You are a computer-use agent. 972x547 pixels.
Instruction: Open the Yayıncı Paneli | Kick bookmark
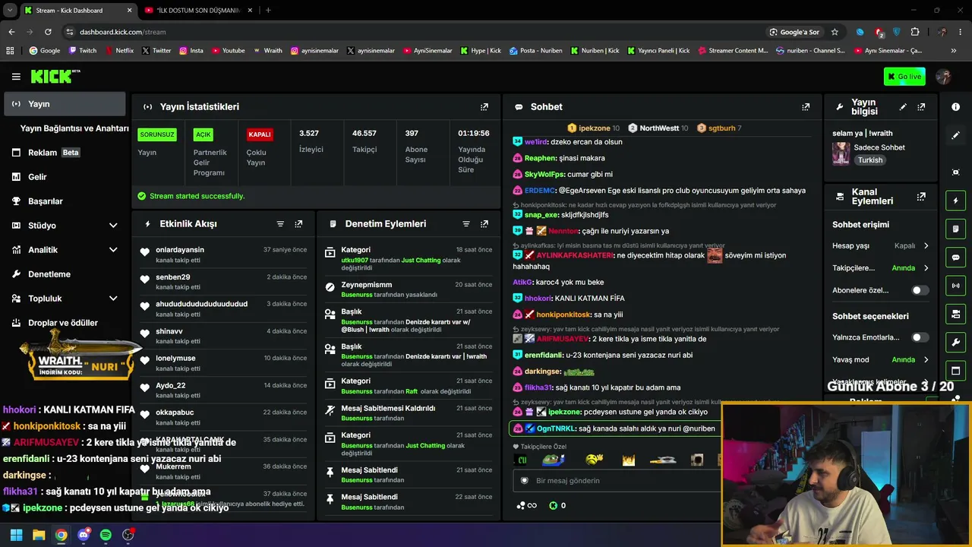pos(658,51)
